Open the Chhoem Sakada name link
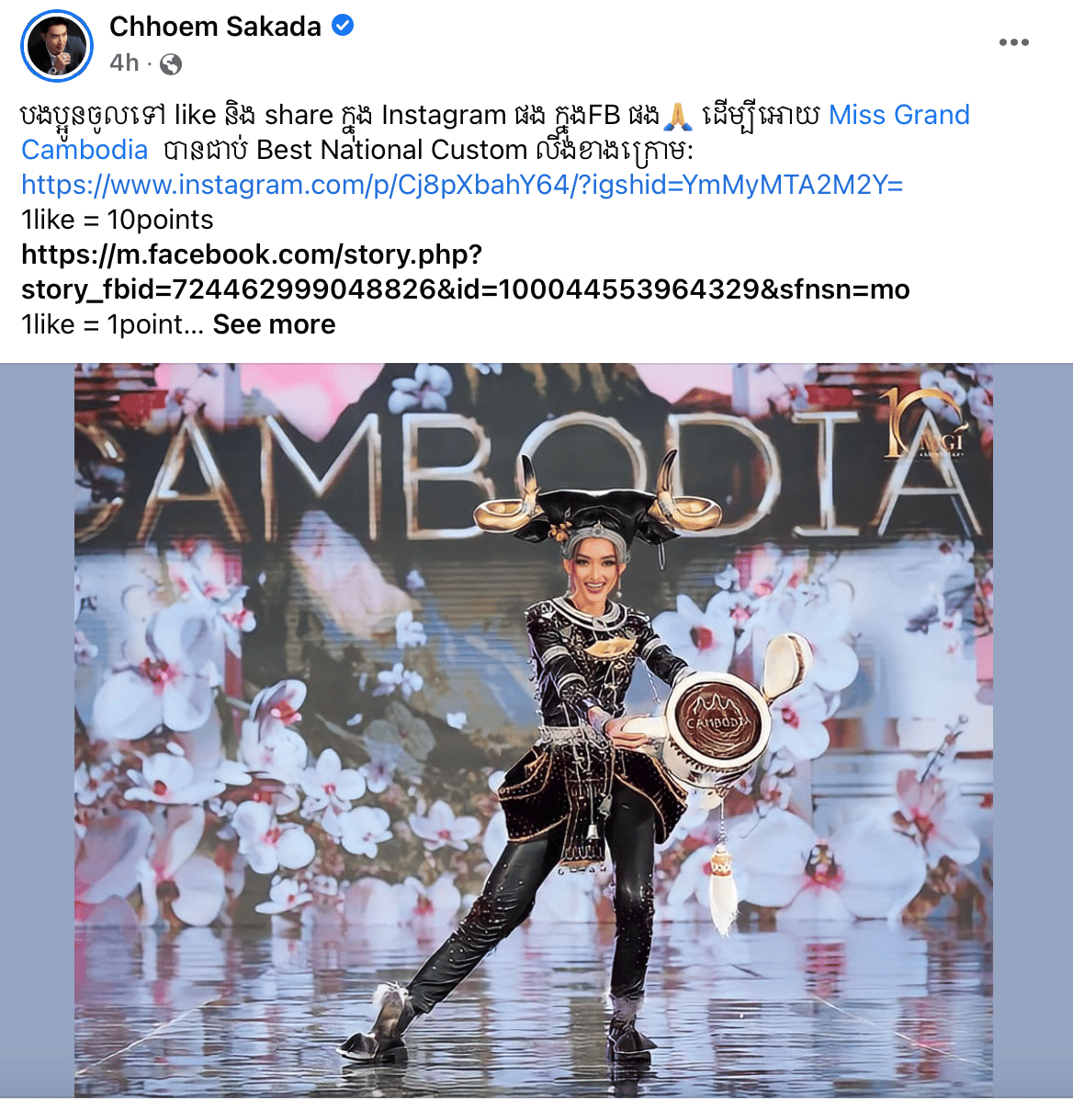Viewport: 1073px width, 1099px height. point(215,27)
